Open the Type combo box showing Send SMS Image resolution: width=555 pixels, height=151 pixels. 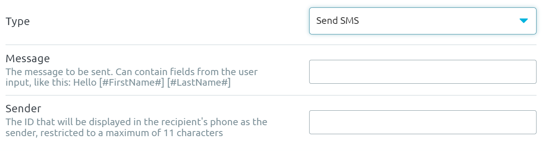[x=422, y=21]
